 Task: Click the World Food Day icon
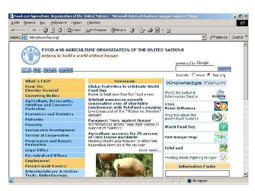[x=223, y=127]
